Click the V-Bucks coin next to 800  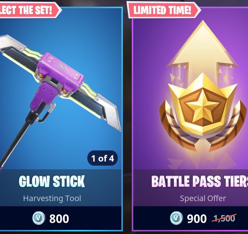39,218
